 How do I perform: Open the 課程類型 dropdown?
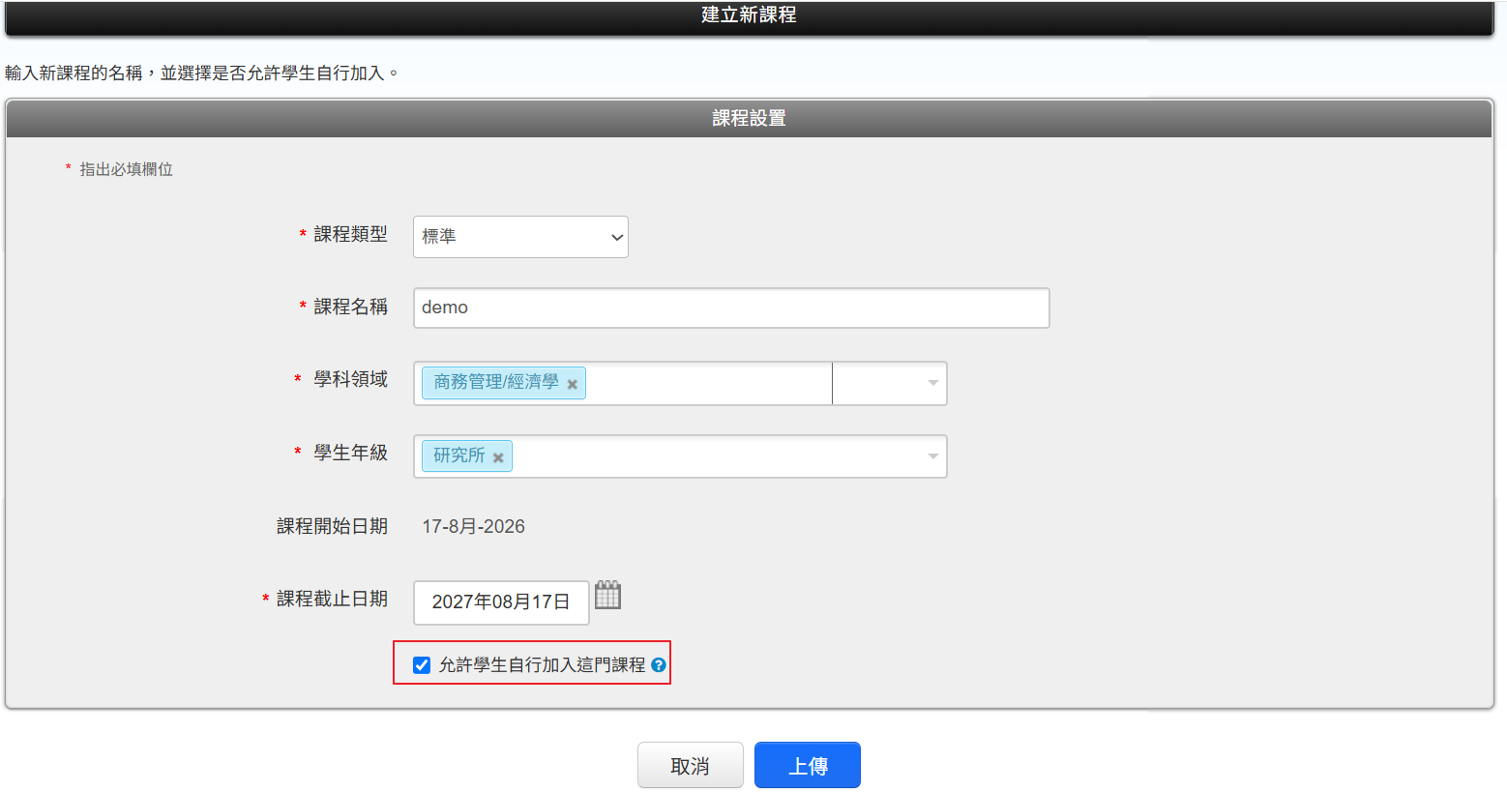[x=520, y=237]
